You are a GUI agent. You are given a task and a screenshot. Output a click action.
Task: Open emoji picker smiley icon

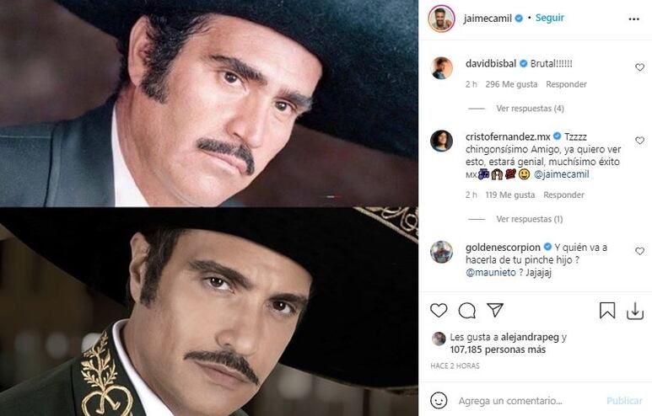click(x=439, y=401)
